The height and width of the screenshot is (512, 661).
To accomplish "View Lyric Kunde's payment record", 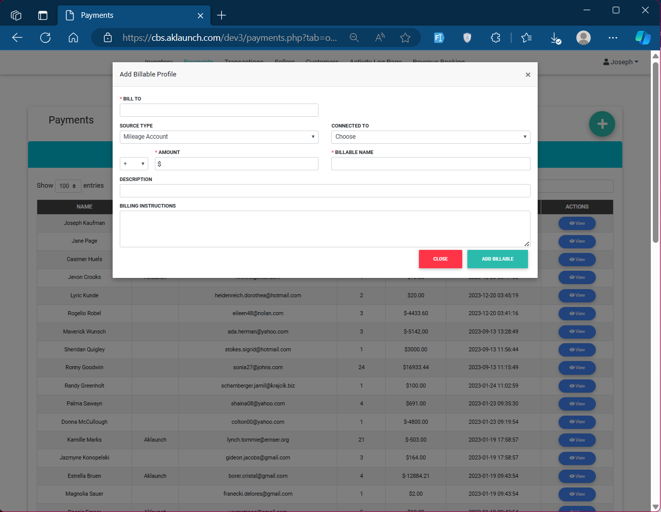I will tap(577, 295).
